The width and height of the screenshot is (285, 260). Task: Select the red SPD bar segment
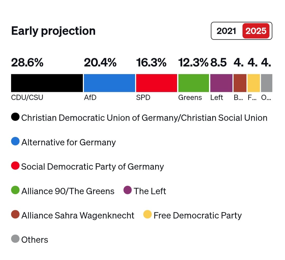[x=156, y=83]
